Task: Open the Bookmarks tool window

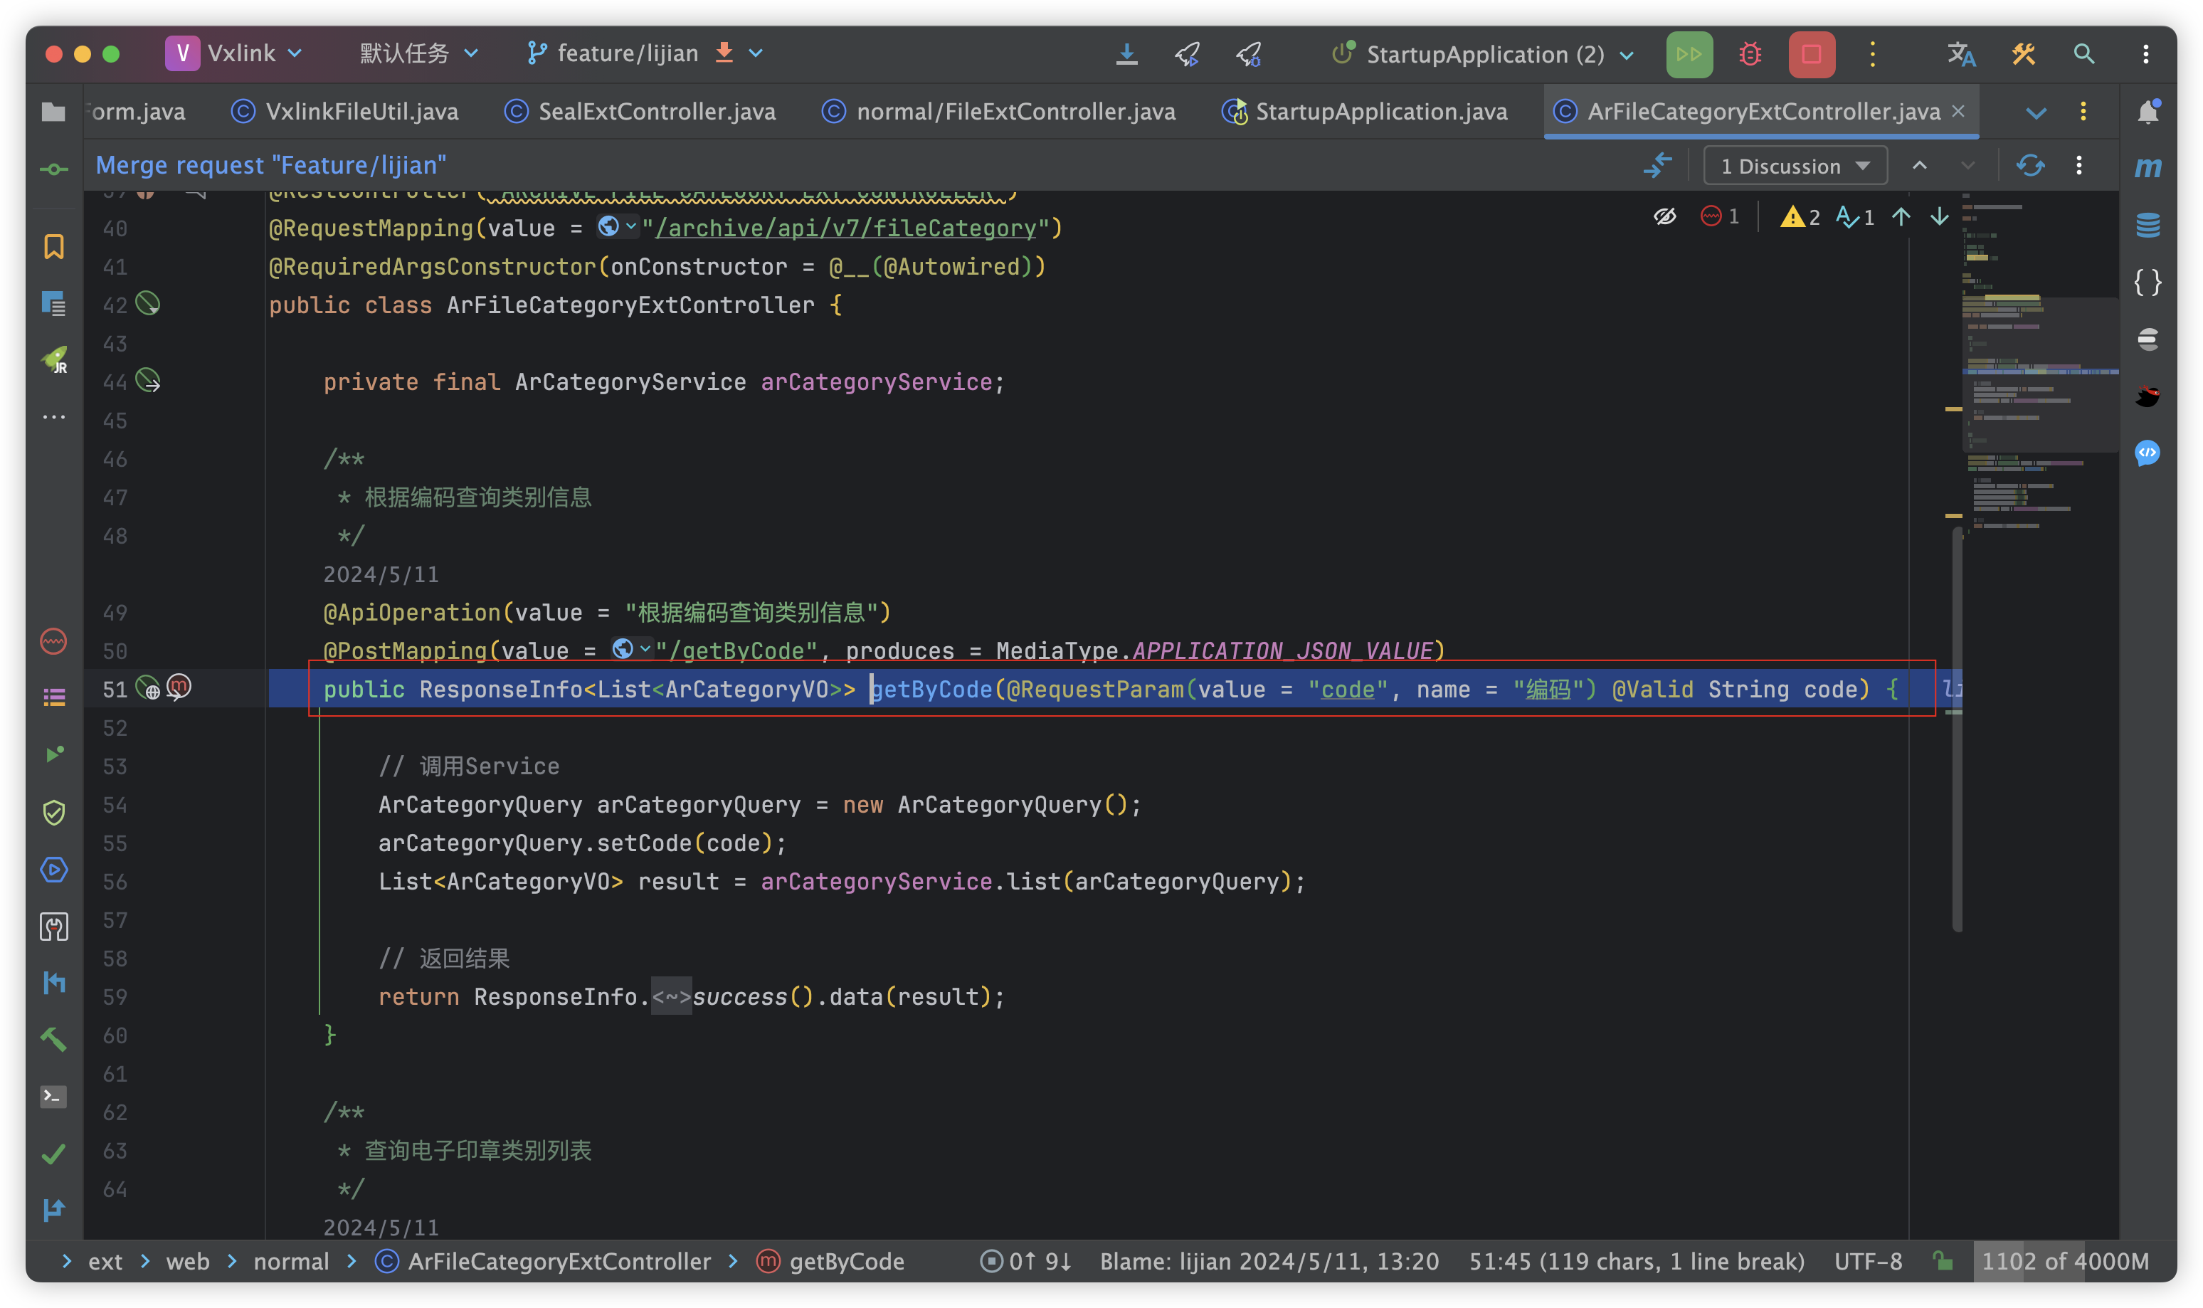Action: [x=54, y=246]
